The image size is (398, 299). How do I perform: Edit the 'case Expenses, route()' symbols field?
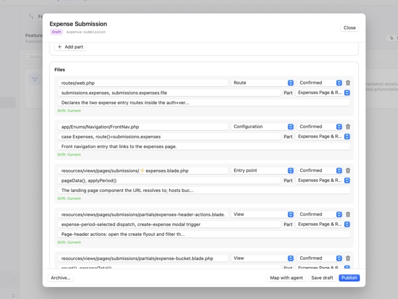coord(169,137)
